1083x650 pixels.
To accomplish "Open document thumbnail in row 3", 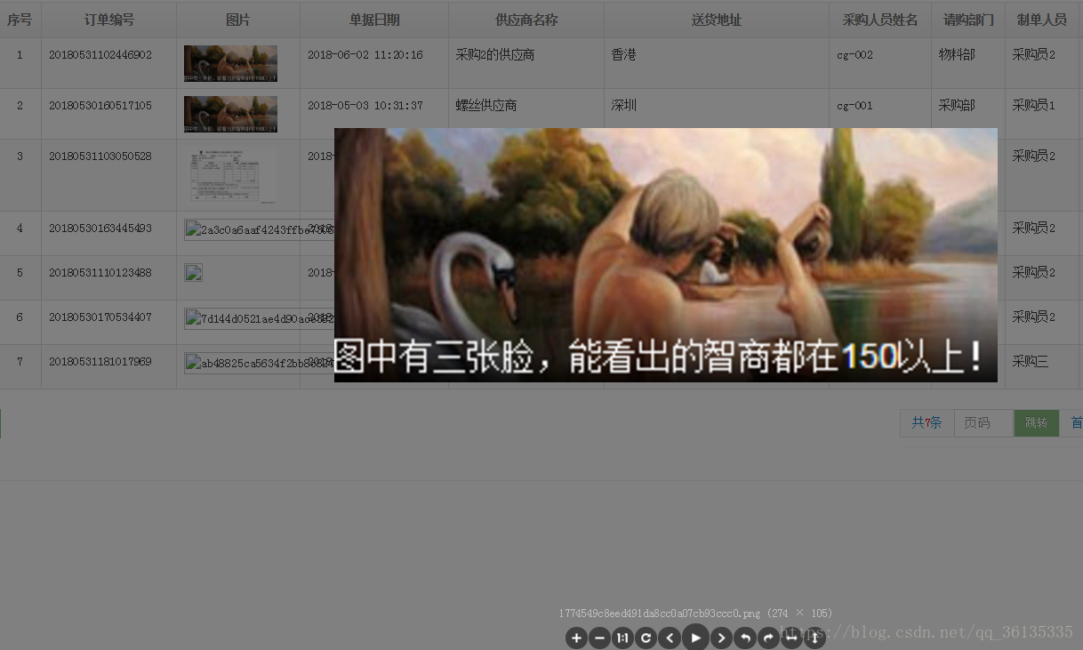I will [230, 175].
